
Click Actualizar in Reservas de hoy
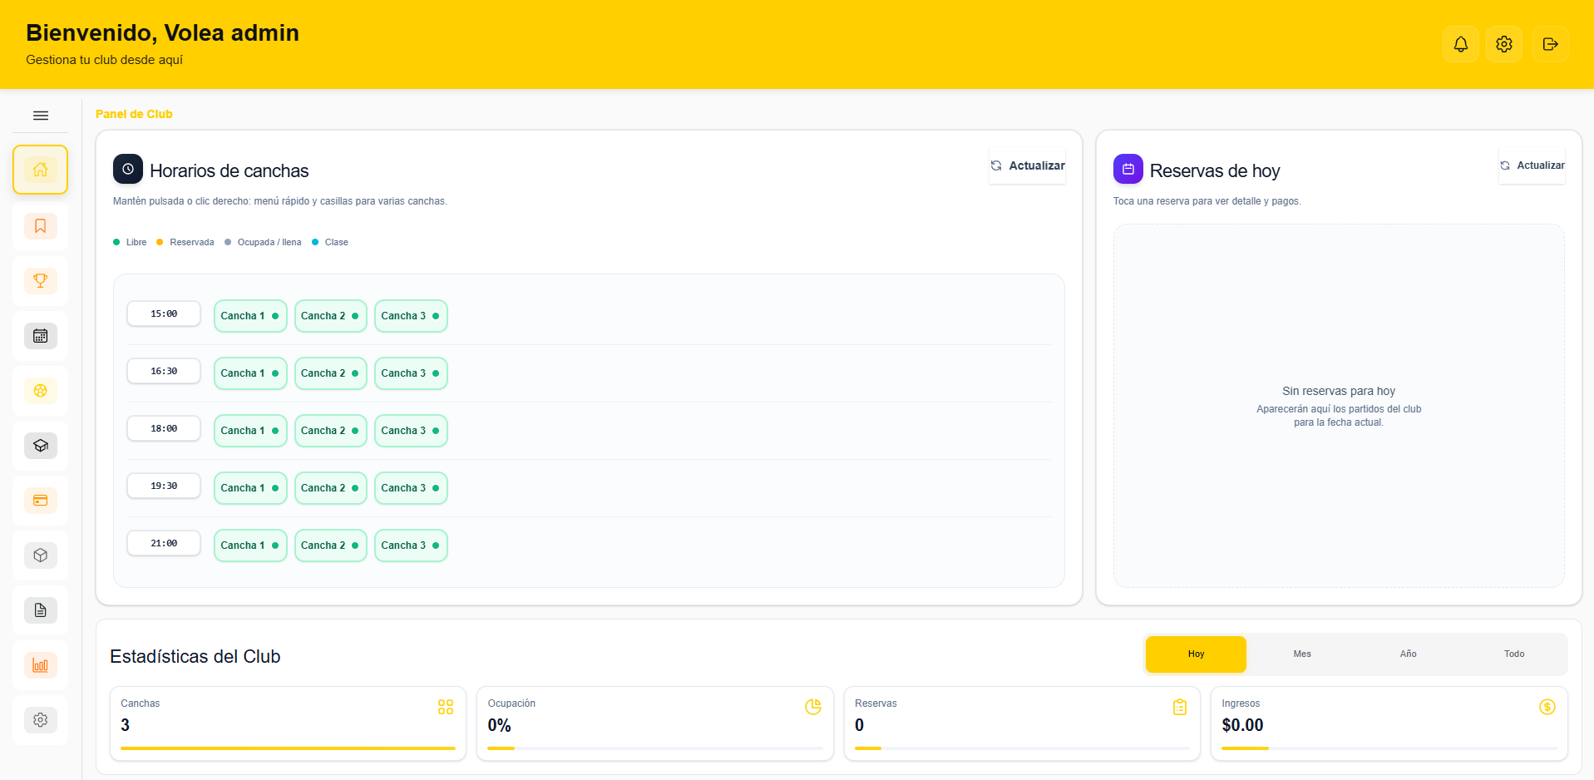(x=1532, y=165)
